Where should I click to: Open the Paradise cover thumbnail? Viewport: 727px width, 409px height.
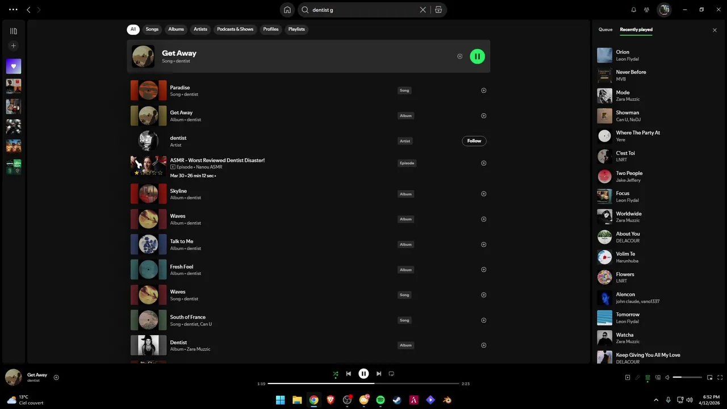pos(148,90)
